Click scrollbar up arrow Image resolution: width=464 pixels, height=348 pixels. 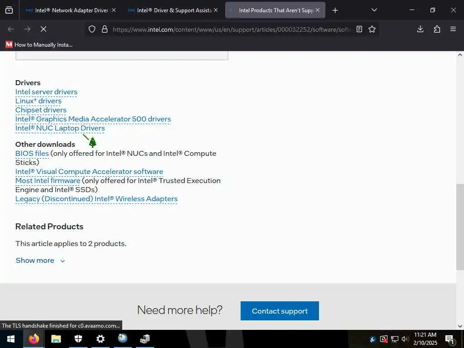tap(460, 55)
